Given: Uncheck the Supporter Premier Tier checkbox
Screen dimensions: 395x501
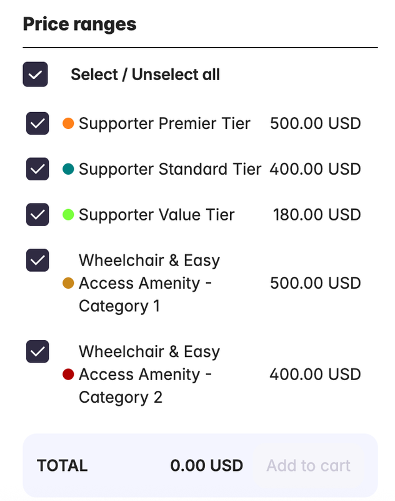Looking at the screenshot, I should click(x=37, y=123).
